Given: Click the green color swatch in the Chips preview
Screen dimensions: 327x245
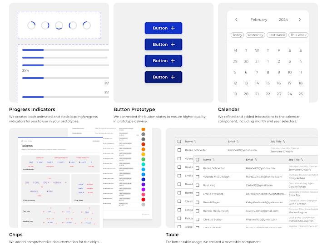Looking at the screenshot, I should tap(143, 159).
